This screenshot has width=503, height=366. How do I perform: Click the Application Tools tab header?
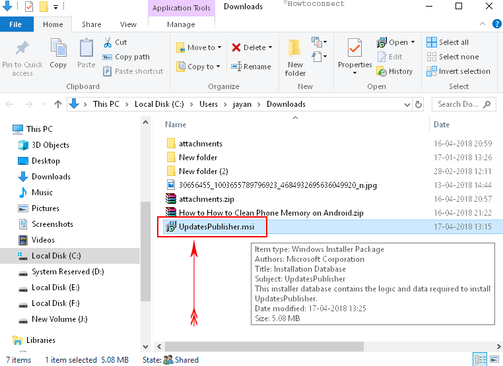(182, 8)
